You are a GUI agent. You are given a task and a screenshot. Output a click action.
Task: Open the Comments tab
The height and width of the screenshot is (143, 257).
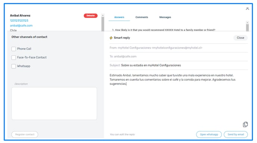click(x=142, y=17)
